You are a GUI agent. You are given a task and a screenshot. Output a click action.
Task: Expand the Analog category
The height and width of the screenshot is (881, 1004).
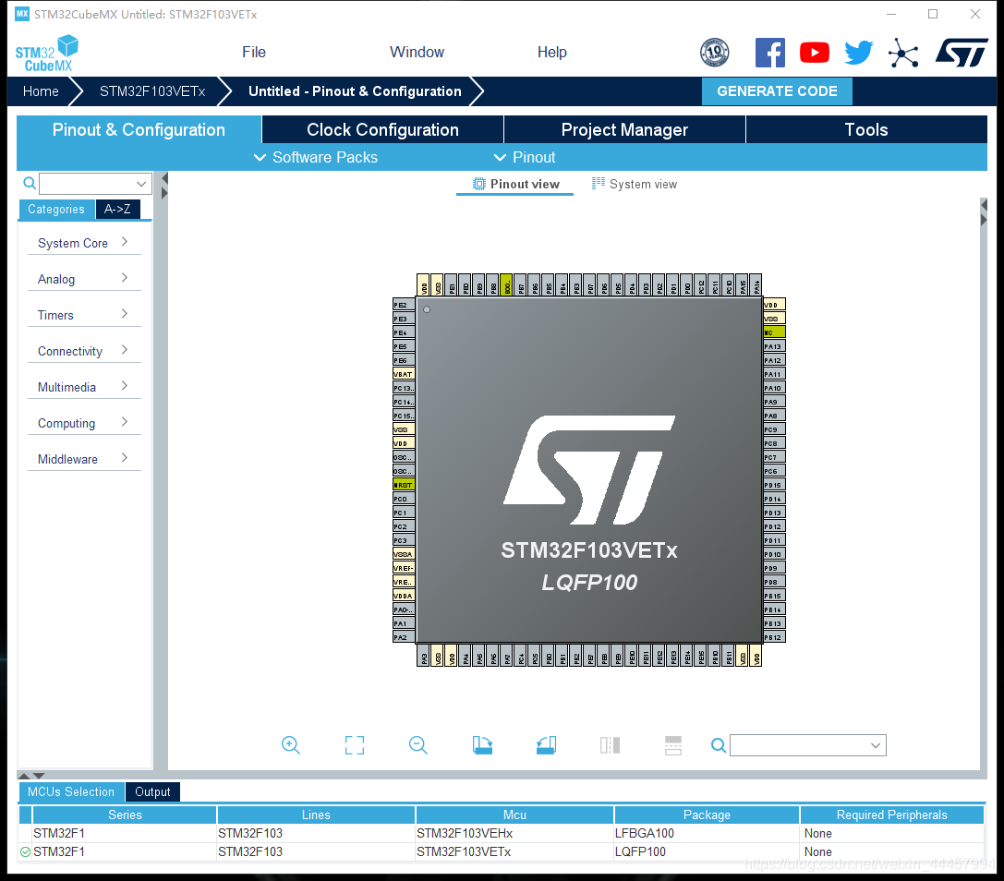pos(84,279)
